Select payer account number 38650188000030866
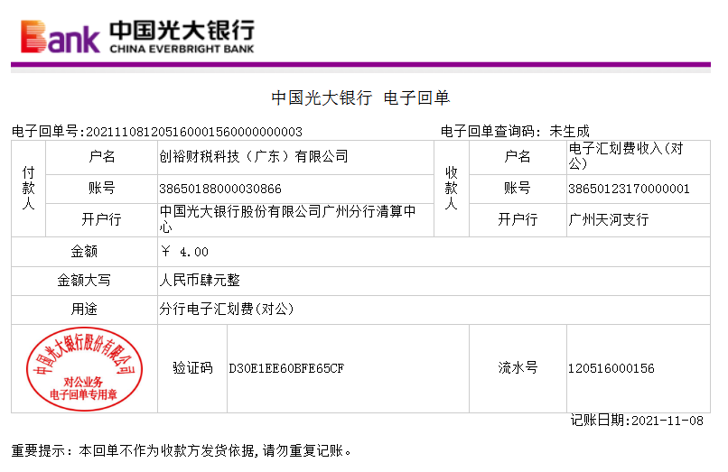The image size is (728, 472). pyautogui.click(x=220, y=189)
